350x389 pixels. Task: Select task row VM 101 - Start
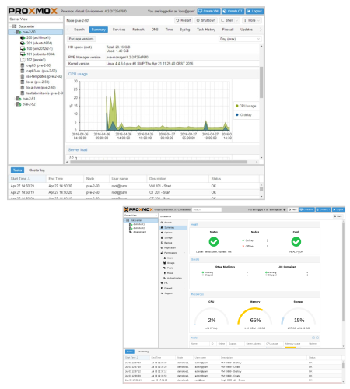coord(134,186)
